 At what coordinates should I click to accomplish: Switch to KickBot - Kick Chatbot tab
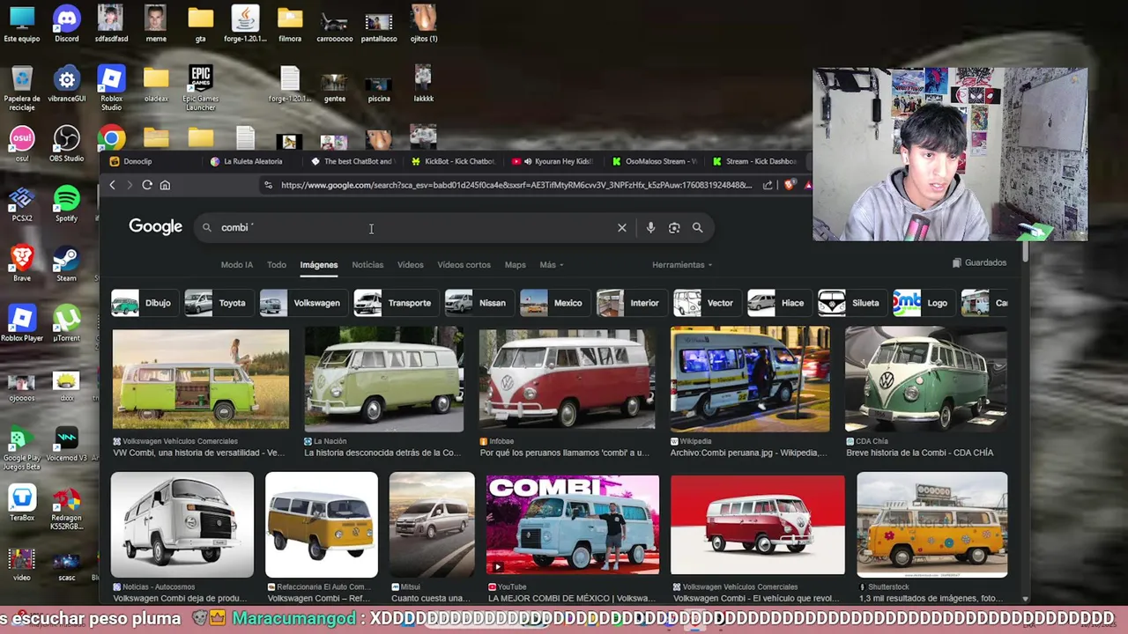(x=453, y=161)
